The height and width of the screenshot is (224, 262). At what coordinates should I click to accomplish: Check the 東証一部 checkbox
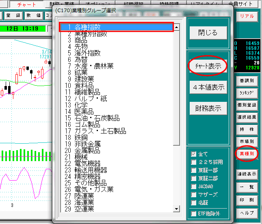point(193,170)
